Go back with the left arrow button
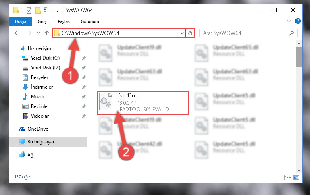Image resolution: width=310 pixels, height=195 pixels. (x=17, y=33)
